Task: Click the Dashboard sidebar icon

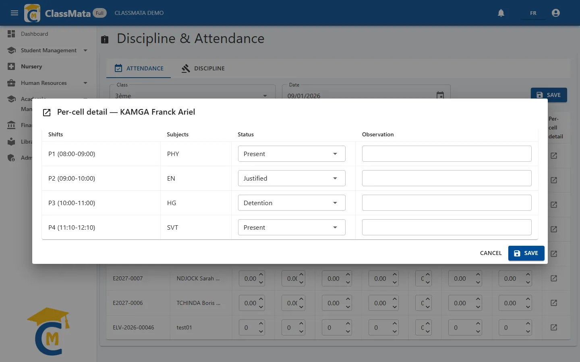Action: 11,34
